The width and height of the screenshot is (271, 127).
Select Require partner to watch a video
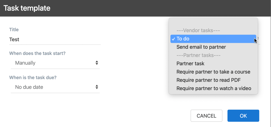214,88
